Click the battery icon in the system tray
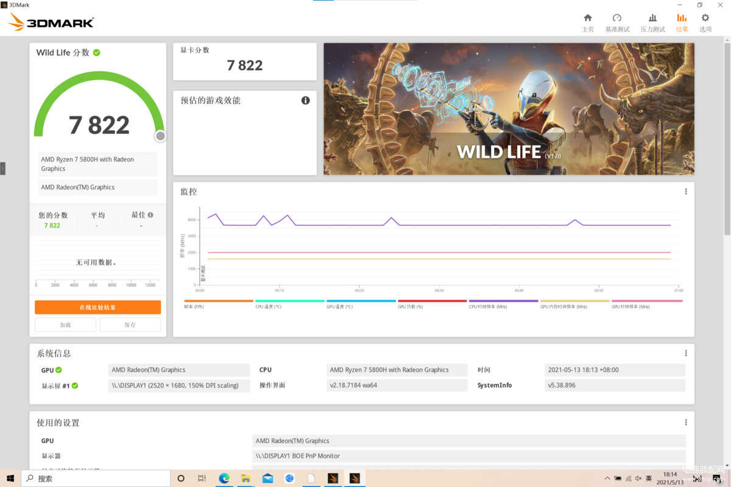The width and height of the screenshot is (731, 487). point(618,478)
